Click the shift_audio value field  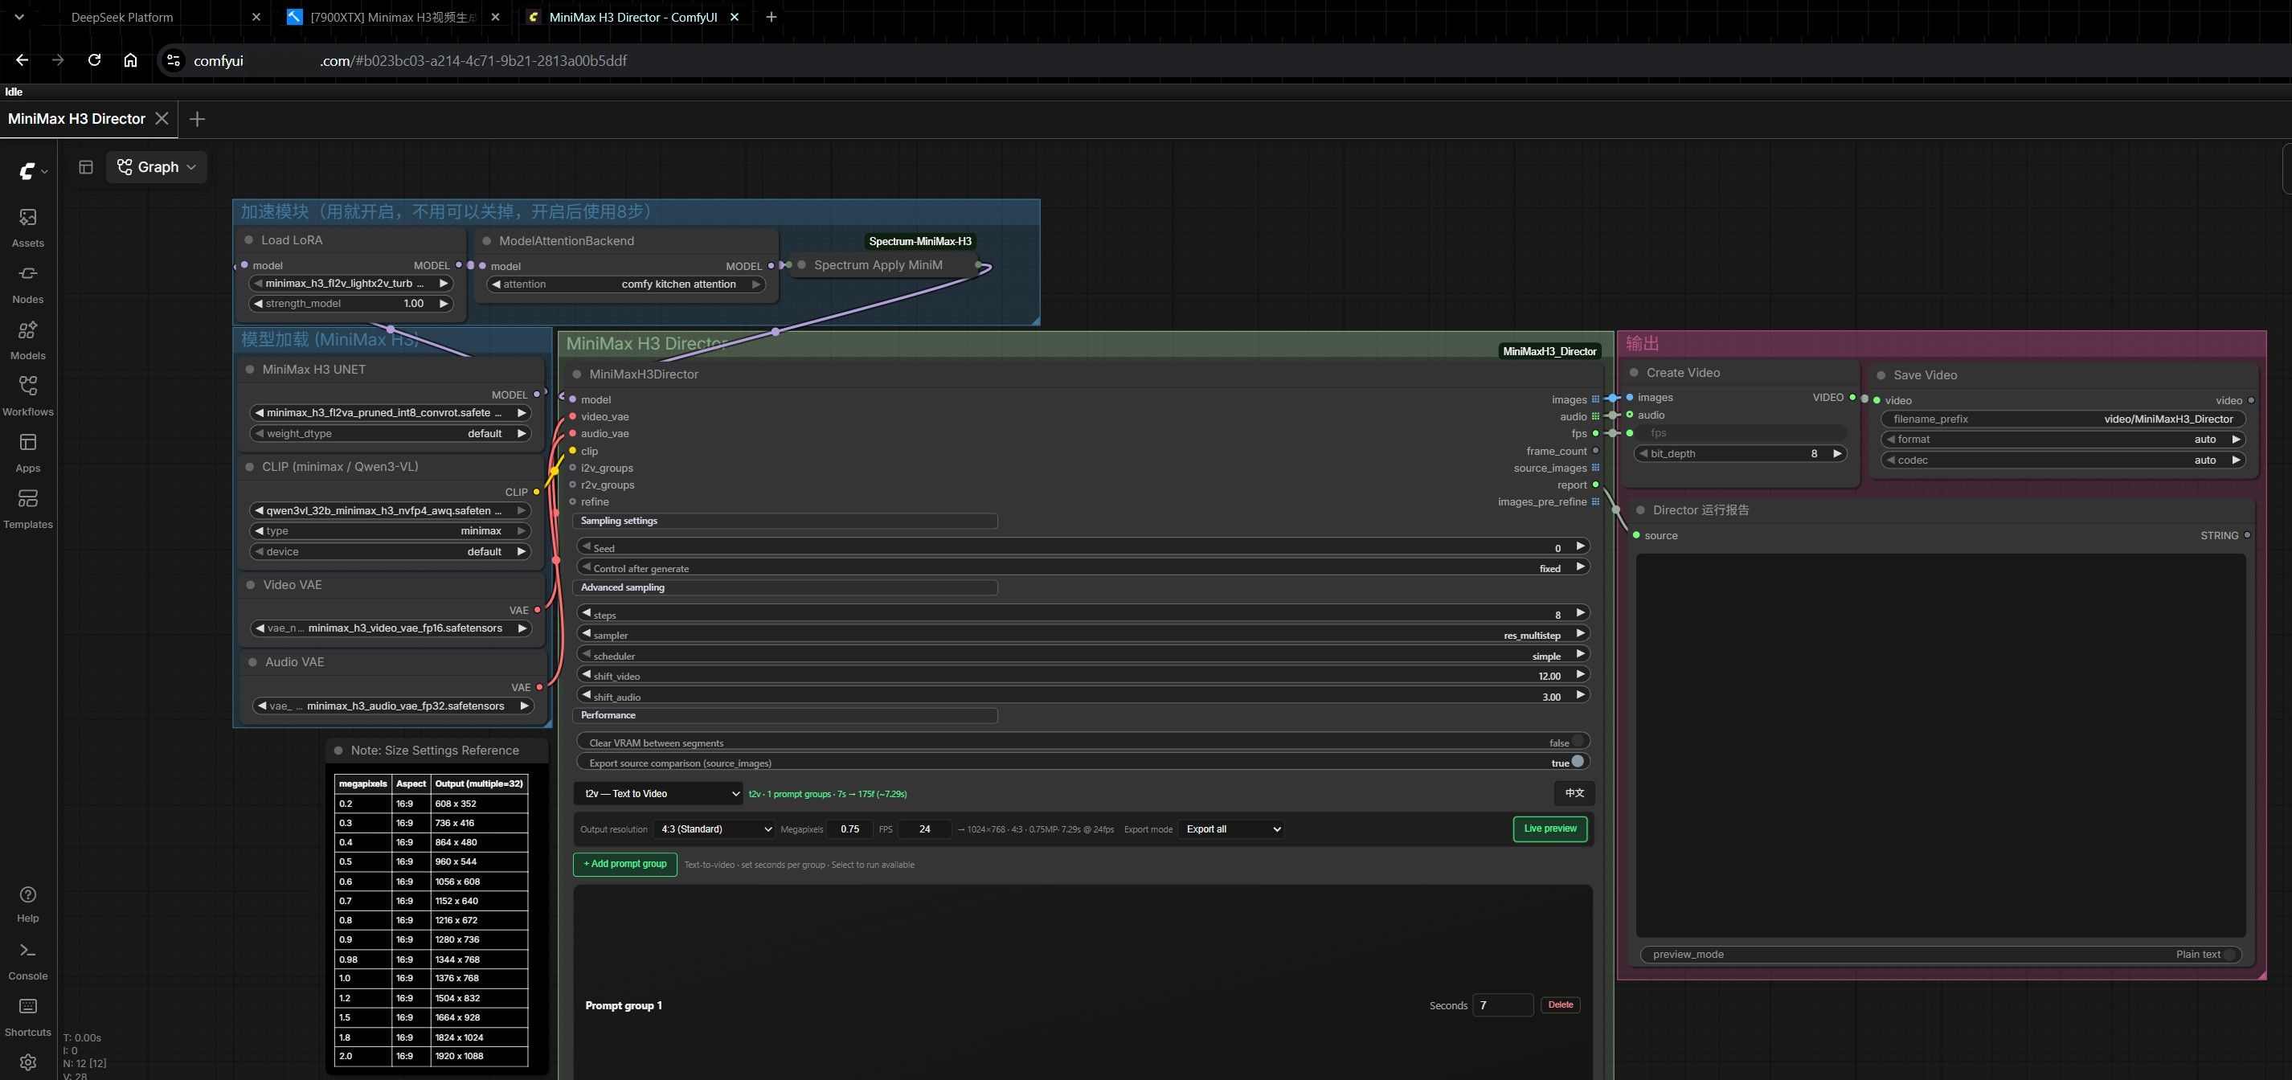coord(1083,696)
